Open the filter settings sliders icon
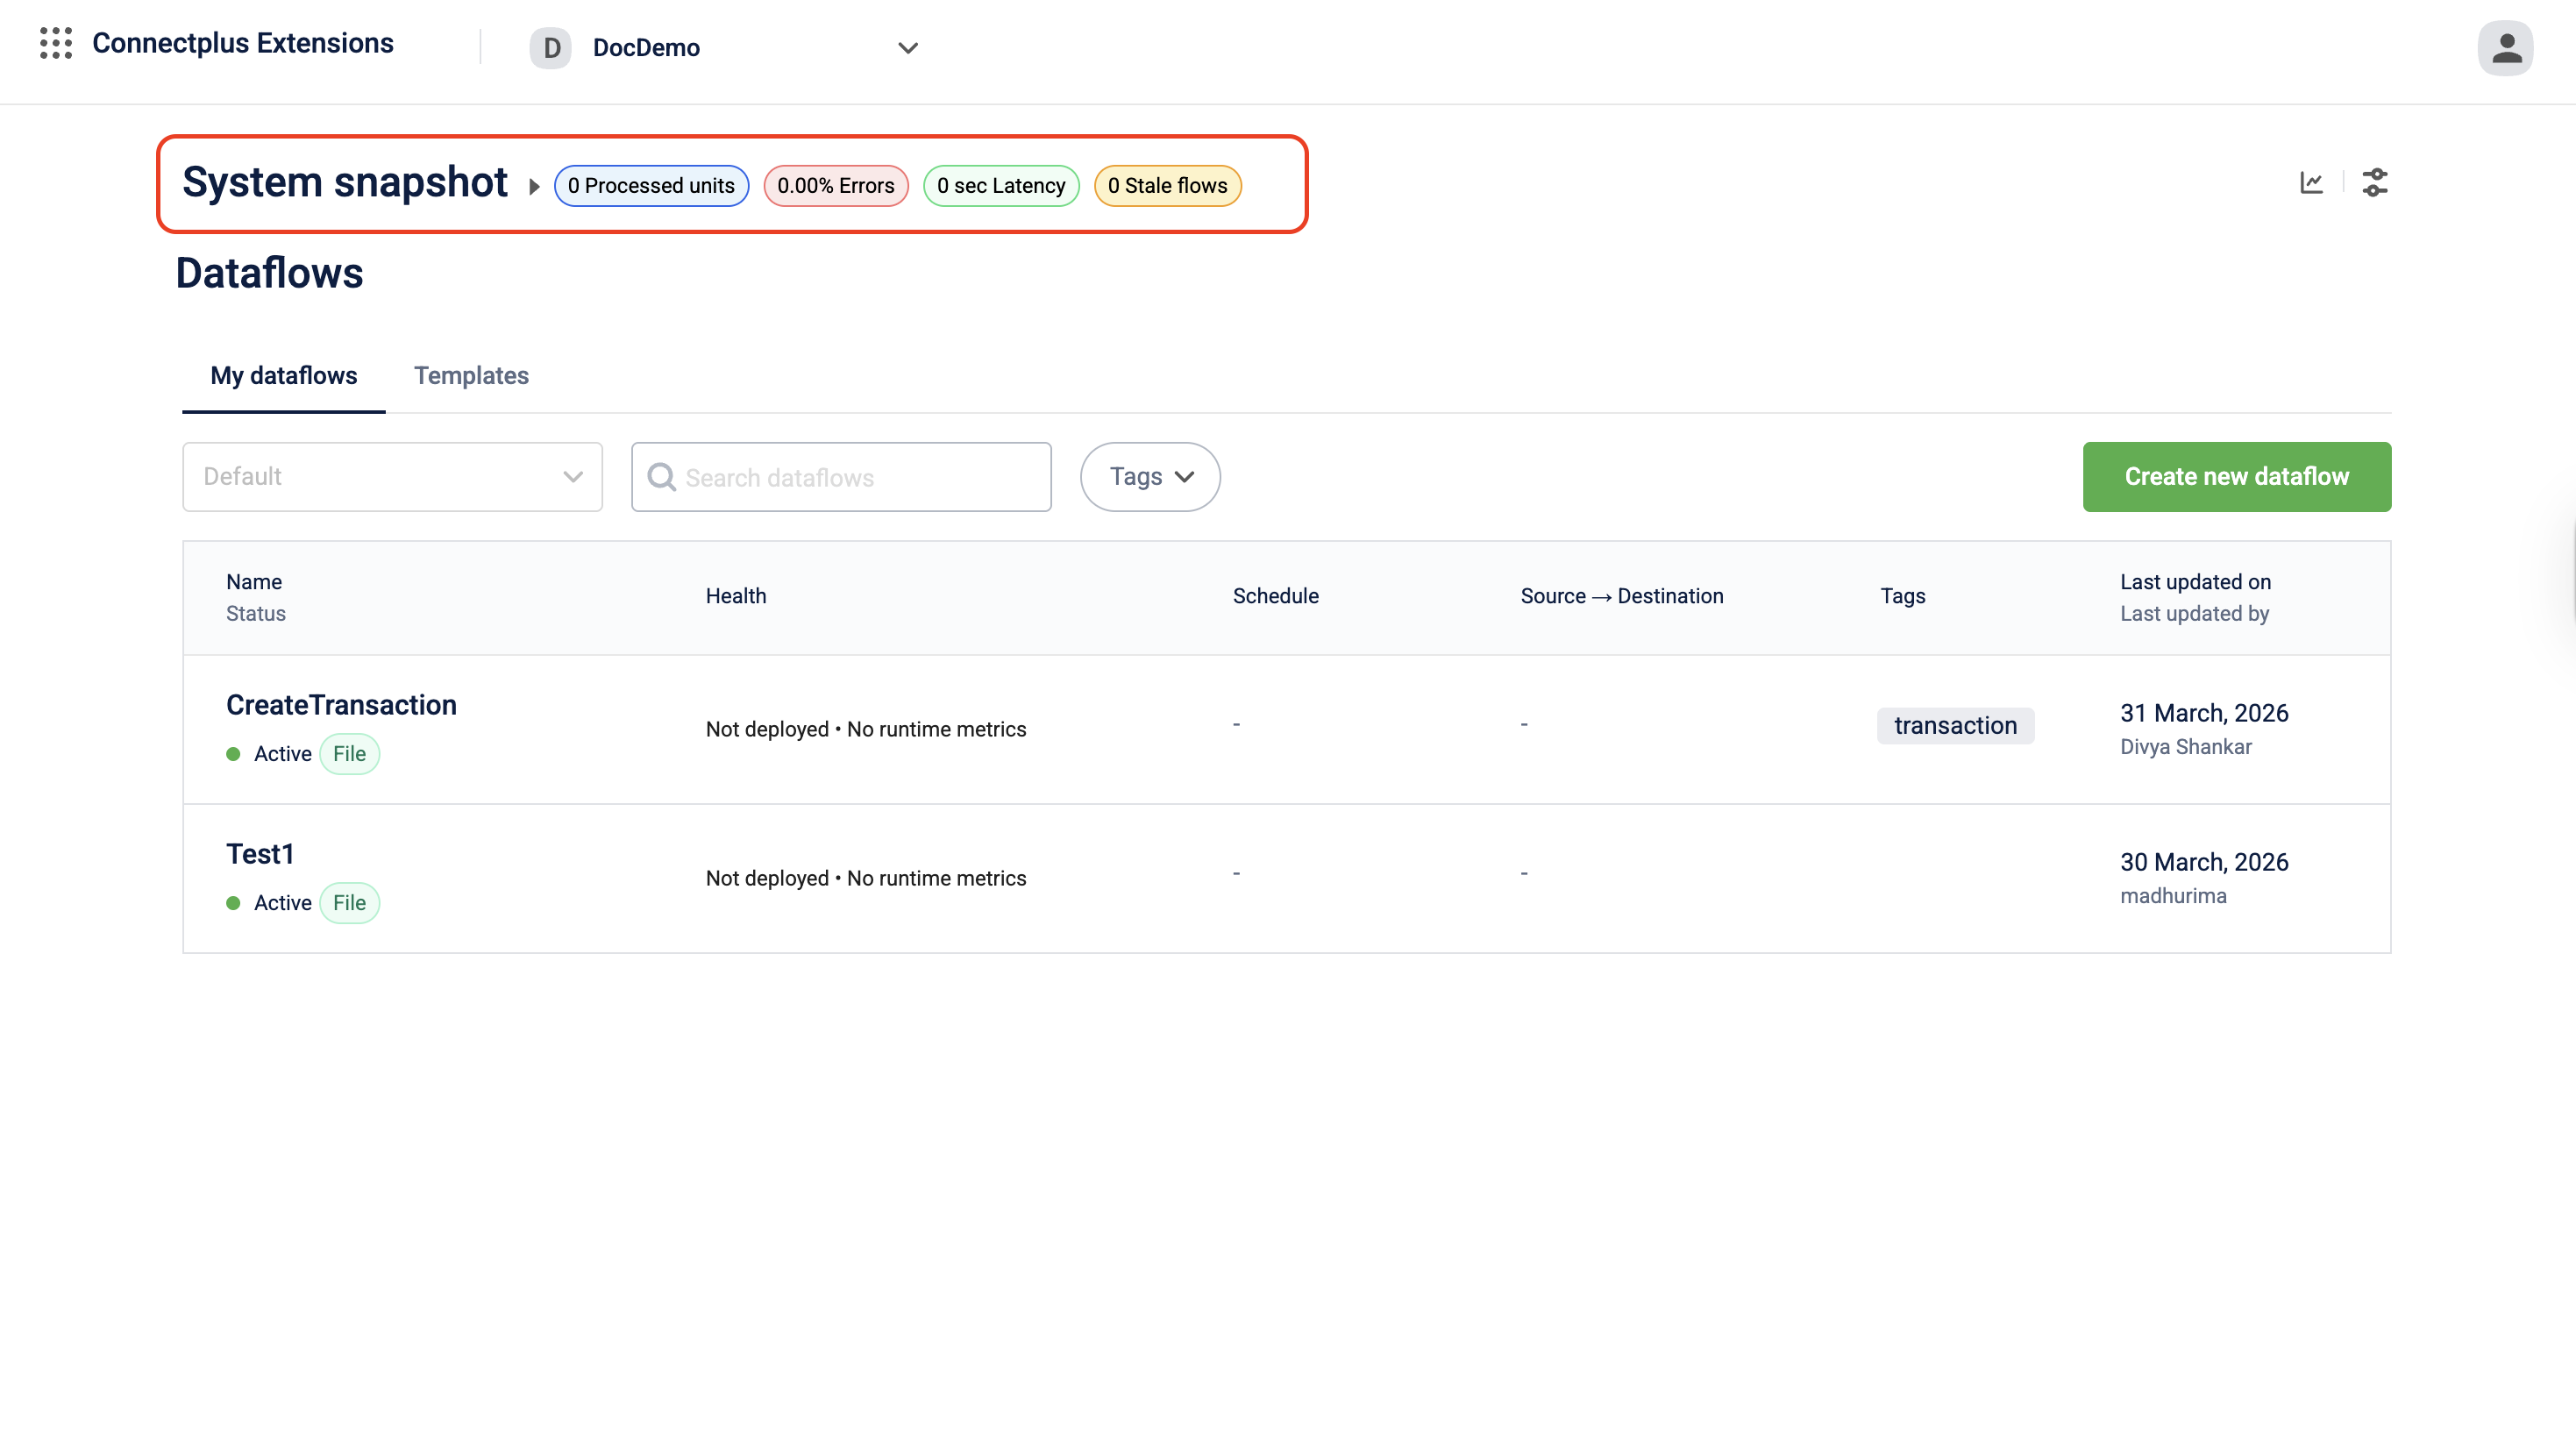 (x=2375, y=183)
